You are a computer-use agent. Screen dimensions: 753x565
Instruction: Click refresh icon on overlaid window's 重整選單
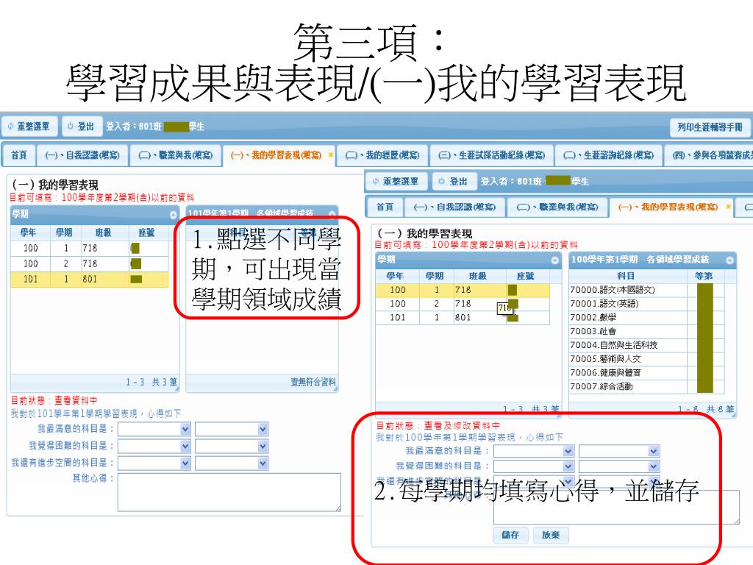pos(376,182)
